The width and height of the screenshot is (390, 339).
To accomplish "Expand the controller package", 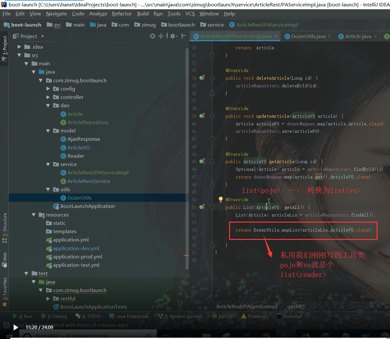I will pos(48,97).
